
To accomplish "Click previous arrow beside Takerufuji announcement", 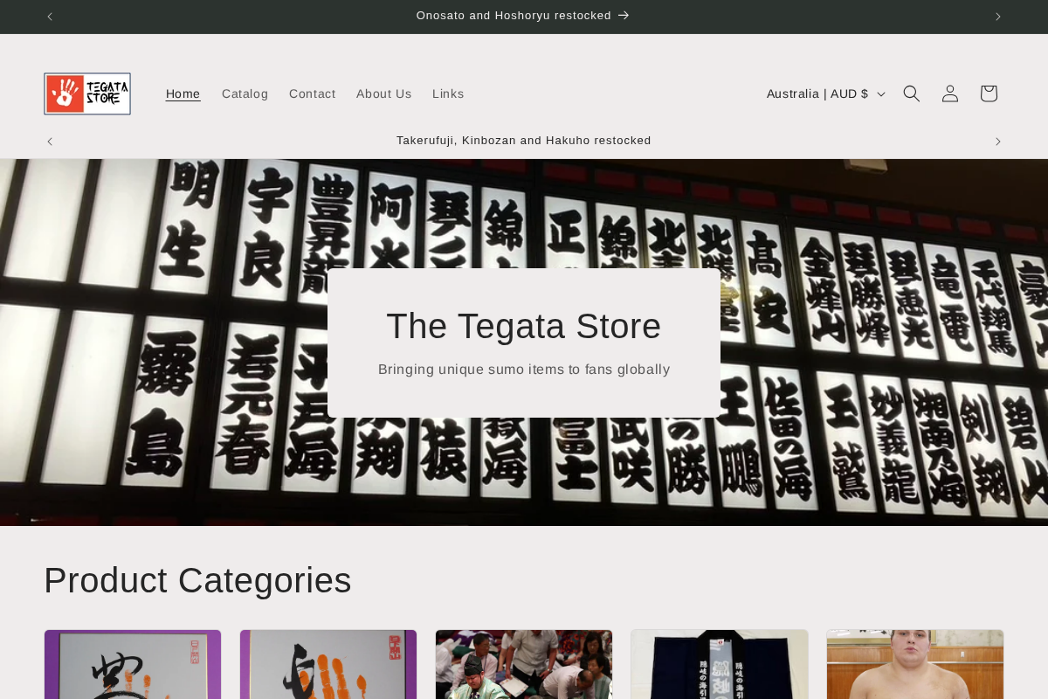I will pyautogui.click(x=49, y=141).
